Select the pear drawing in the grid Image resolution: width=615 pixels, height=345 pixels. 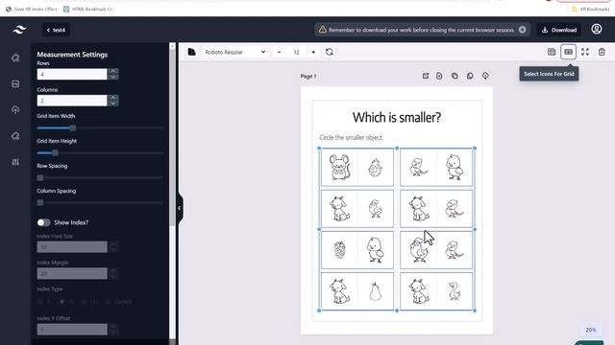point(376,291)
